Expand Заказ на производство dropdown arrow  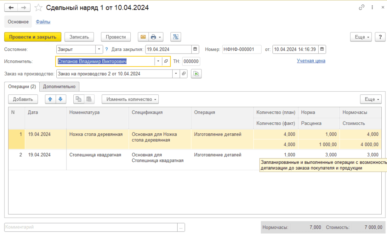click(x=176, y=74)
